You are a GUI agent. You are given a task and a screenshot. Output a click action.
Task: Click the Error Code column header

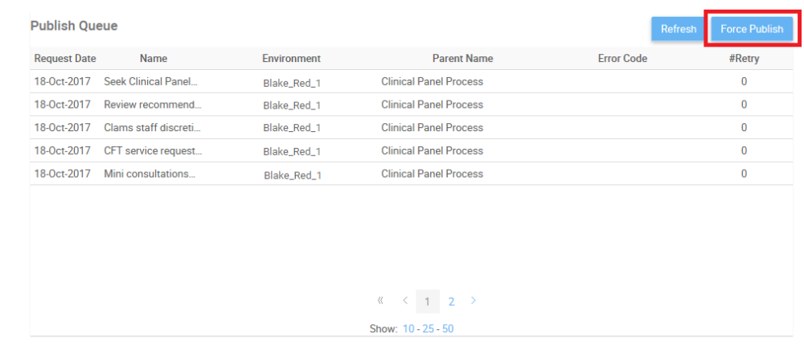(x=622, y=59)
